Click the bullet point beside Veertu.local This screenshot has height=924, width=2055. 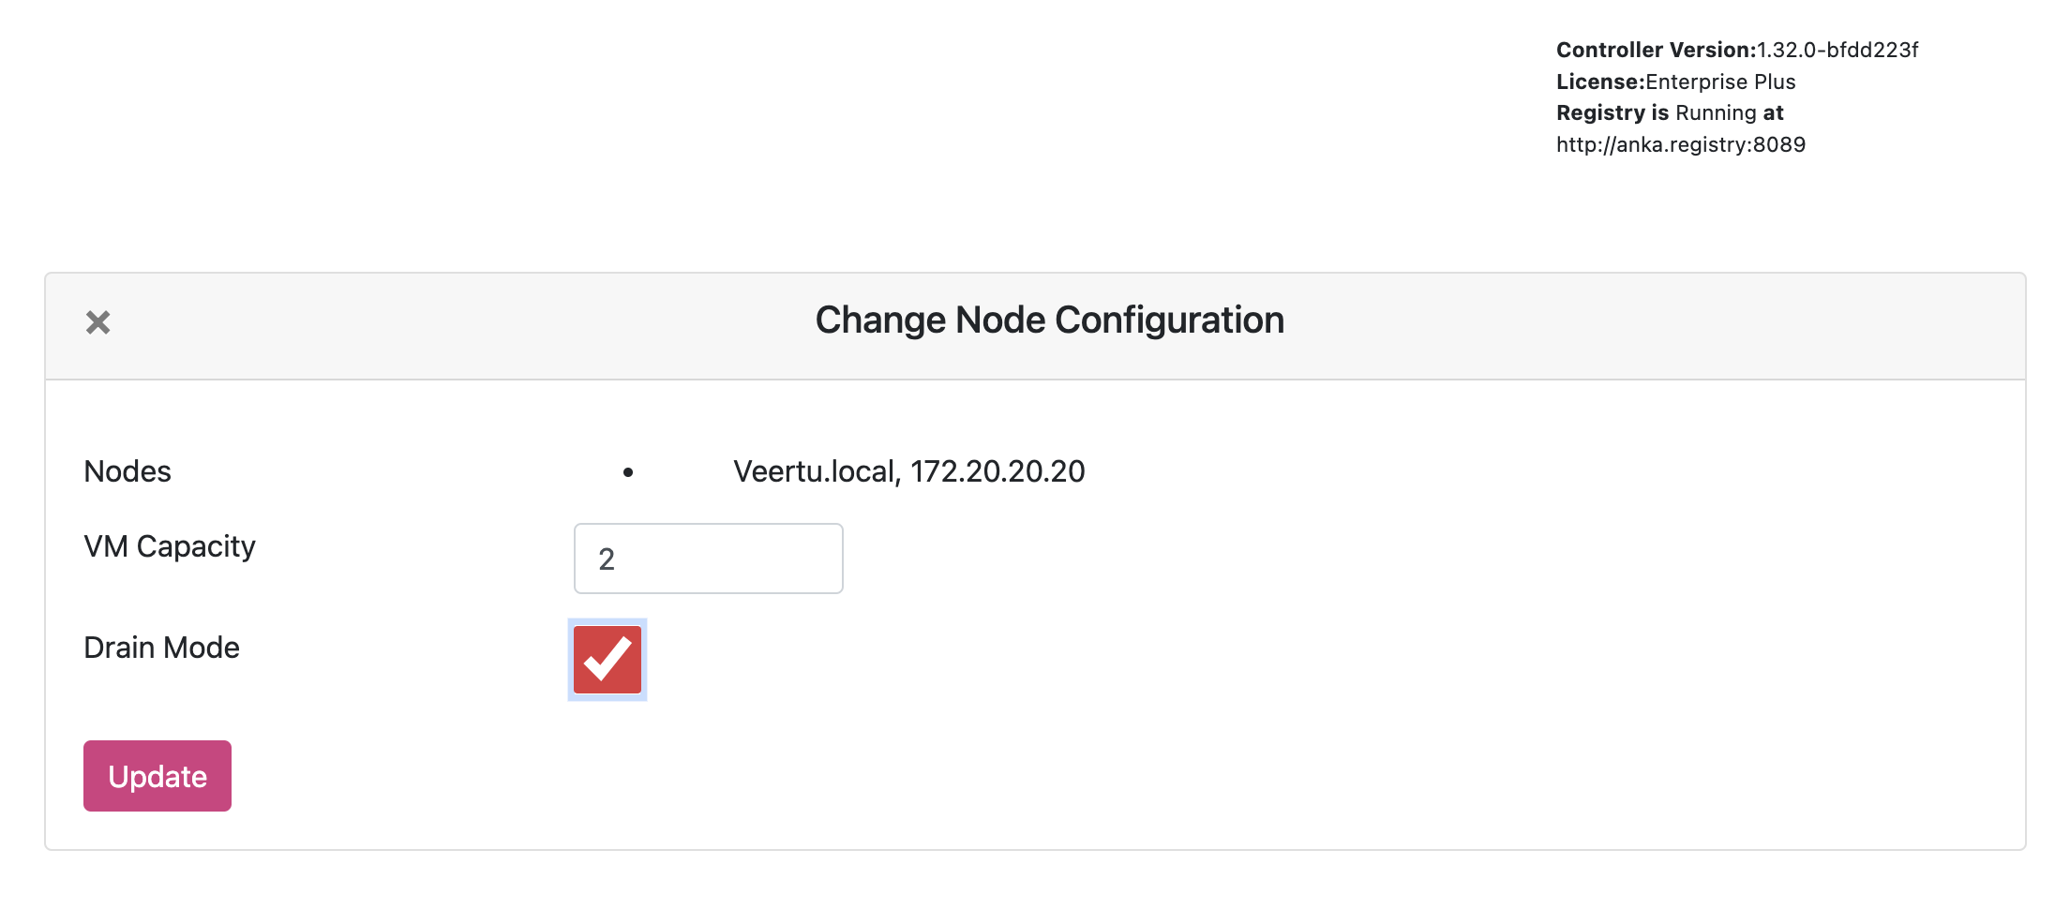pyautogui.click(x=628, y=472)
